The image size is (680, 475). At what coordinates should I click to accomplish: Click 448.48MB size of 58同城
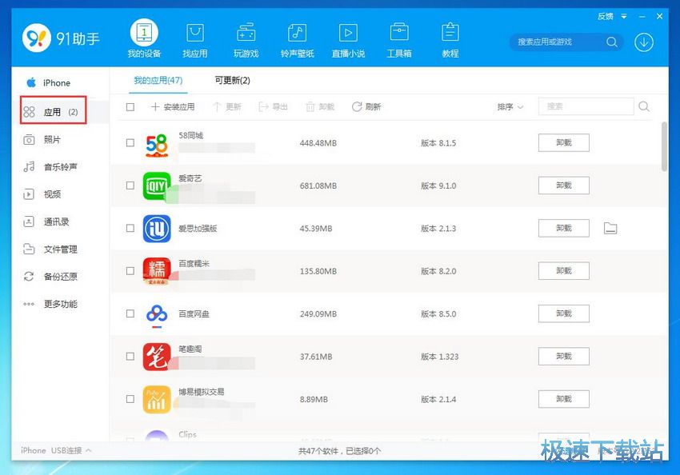[318, 143]
